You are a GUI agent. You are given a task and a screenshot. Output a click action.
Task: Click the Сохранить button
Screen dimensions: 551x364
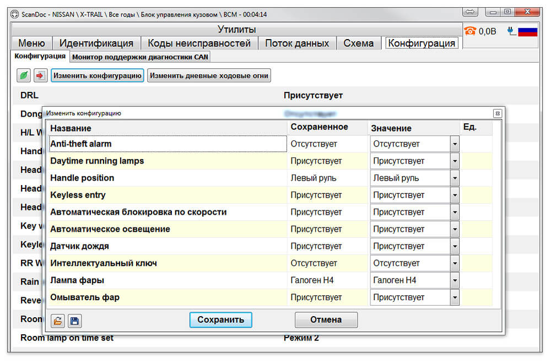(221, 320)
